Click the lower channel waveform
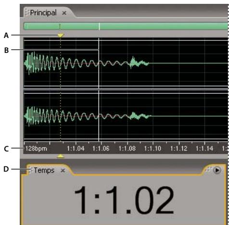The width and height of the screenshot is (229, 225). pos(126,116)
